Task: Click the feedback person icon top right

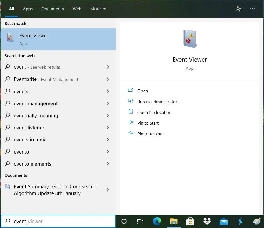Action: (x=239, y=9)
